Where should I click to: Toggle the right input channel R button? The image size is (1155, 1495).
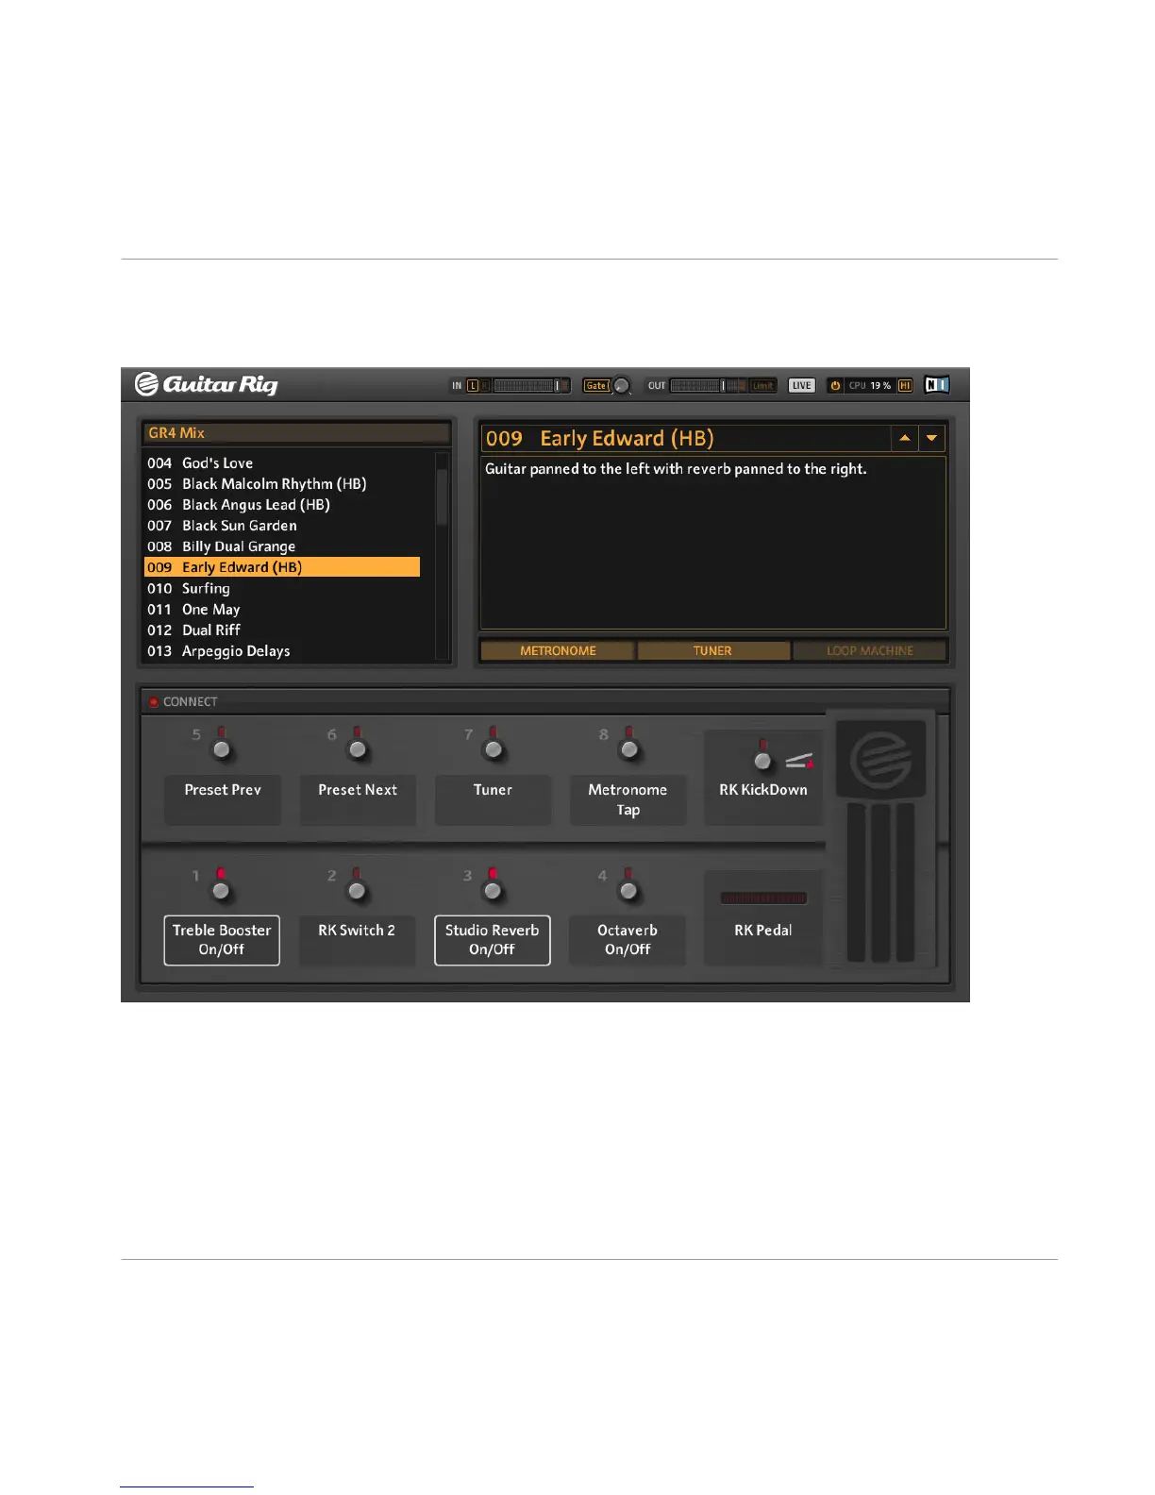(x=485, y=385)
